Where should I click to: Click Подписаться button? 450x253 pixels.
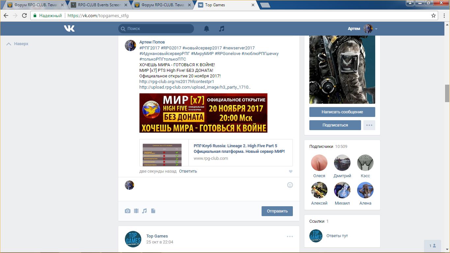335,125
